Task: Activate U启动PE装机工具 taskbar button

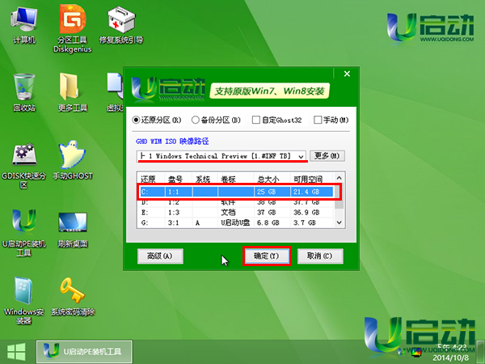Action: [84, 352]
